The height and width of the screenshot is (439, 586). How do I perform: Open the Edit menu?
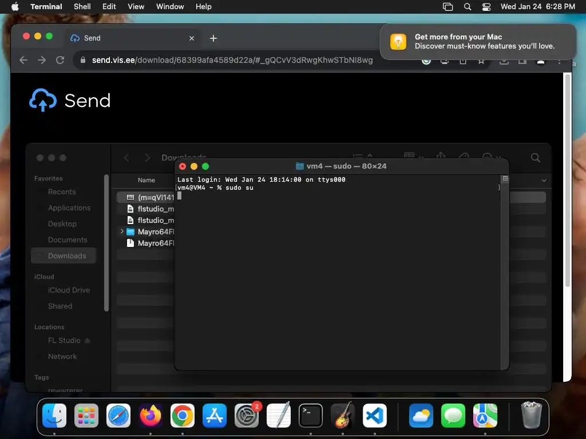(109, 6)
